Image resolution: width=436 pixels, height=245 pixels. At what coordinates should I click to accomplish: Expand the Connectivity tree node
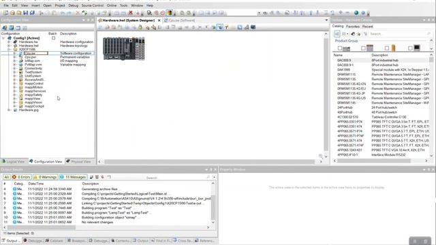(x=15, y=68)
